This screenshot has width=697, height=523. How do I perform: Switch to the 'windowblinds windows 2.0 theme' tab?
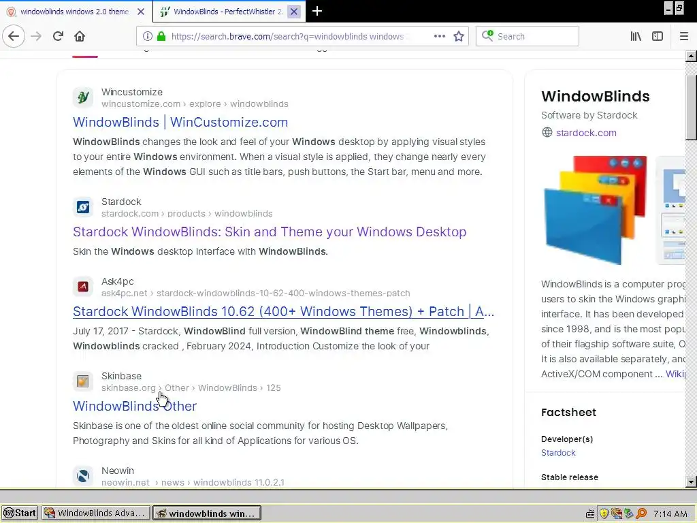(x=75, y=12)
